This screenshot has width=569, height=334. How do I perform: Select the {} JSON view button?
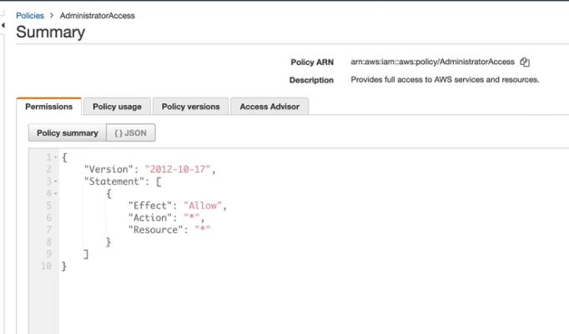[x=131, y=133]
